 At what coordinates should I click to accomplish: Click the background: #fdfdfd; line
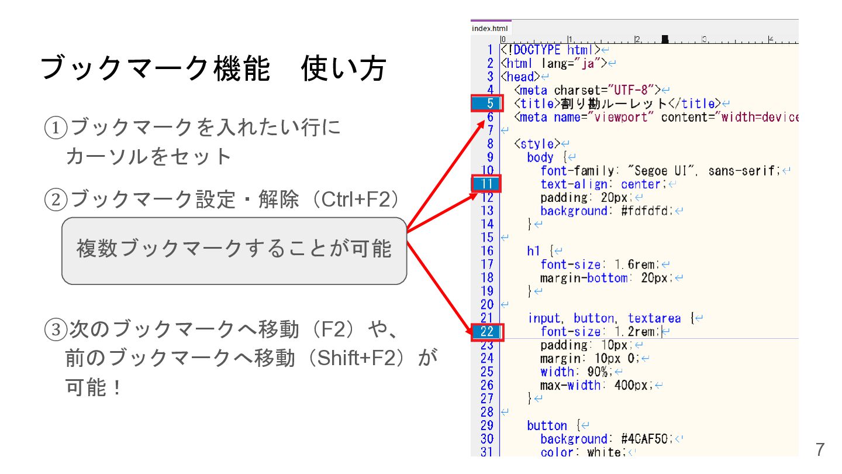coord(612,211)
